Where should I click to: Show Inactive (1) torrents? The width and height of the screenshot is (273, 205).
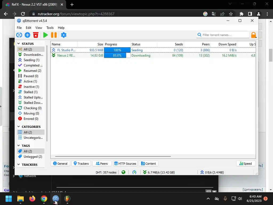31,87
